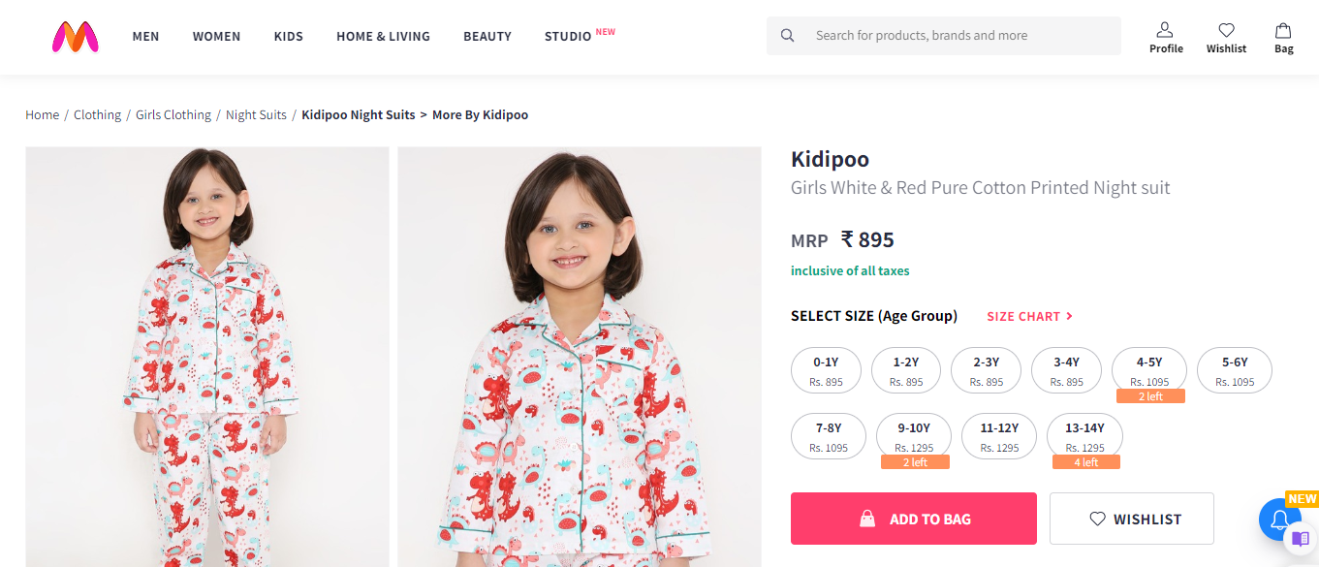Click the search magnifier icon
1319x567 pixels.
click(788, 36)
